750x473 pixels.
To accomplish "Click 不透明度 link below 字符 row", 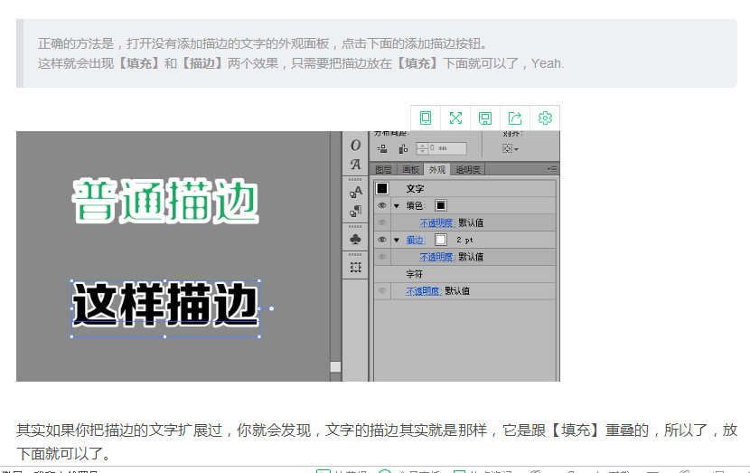I will [x=423, y=291].
